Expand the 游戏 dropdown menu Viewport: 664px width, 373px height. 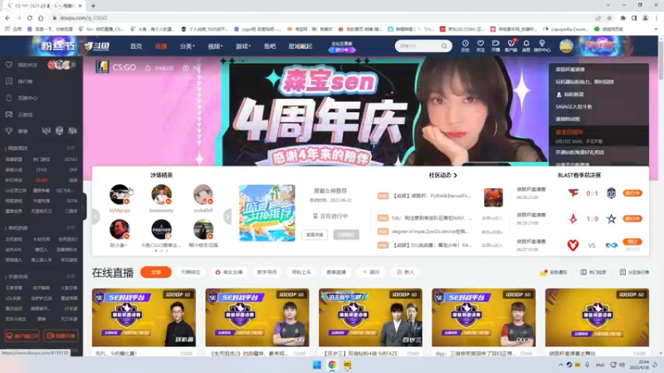243,46
